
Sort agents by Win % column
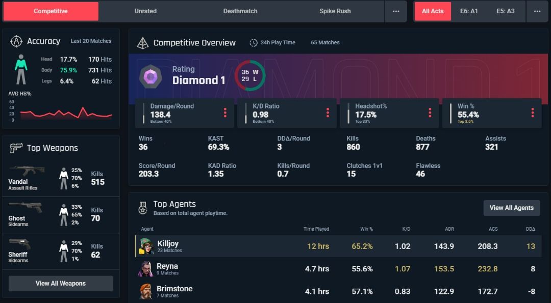[x=366, y=229]
